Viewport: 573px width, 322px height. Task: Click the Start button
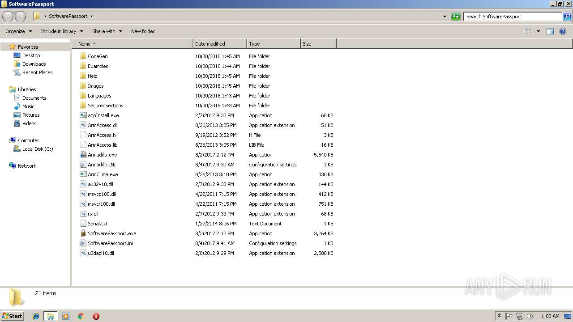click(12, 316)
